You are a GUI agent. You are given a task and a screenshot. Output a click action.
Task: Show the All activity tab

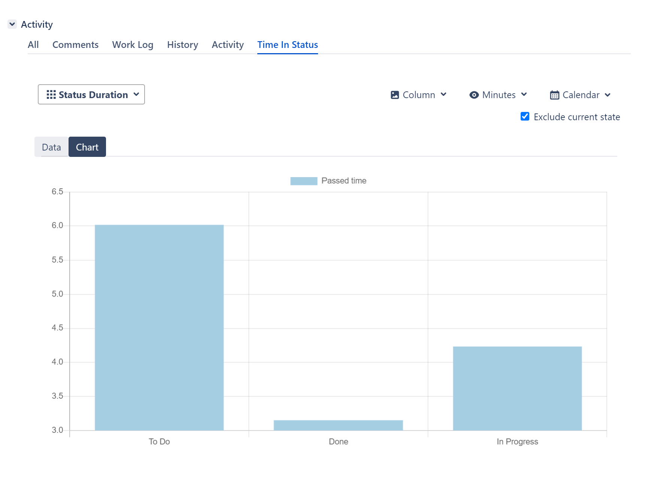33,45
